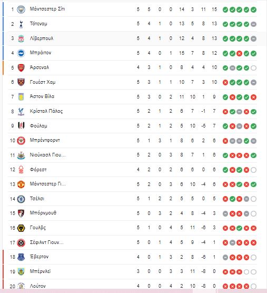267x293 pixels.
Task: Click the Chelsea crest icon
Action: (21, 199)
